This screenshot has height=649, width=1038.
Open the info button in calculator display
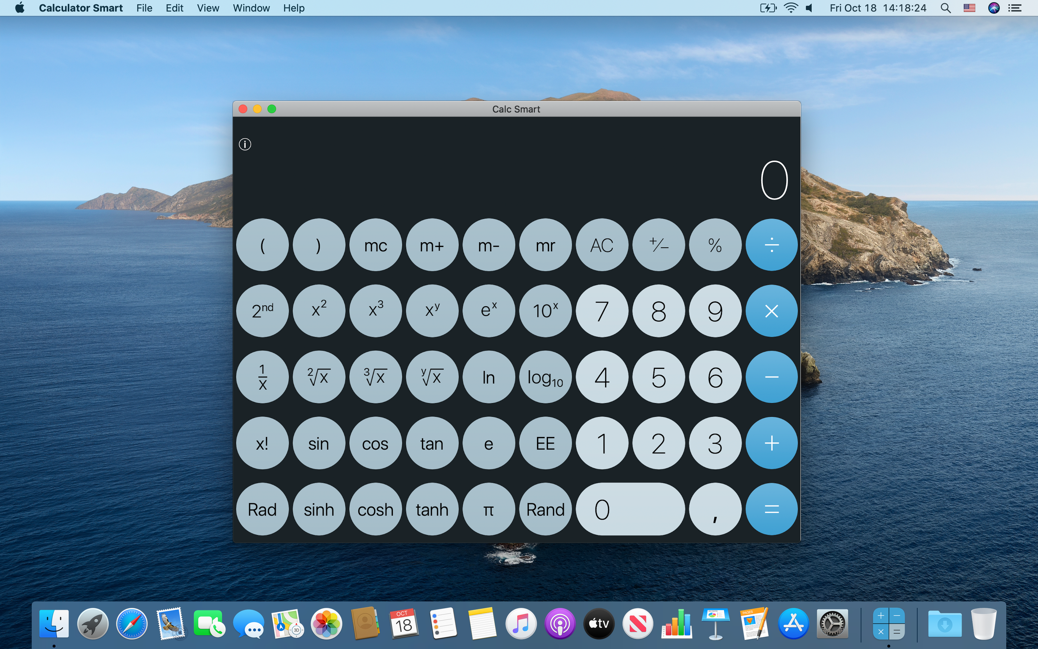[245, 144]
